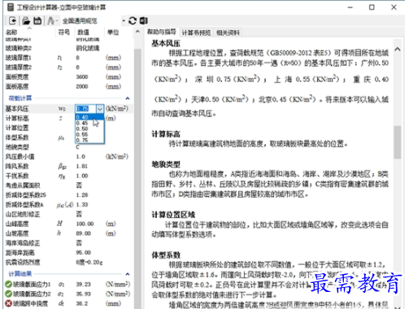Open a file with the folder icon

[x=26, y=20]
